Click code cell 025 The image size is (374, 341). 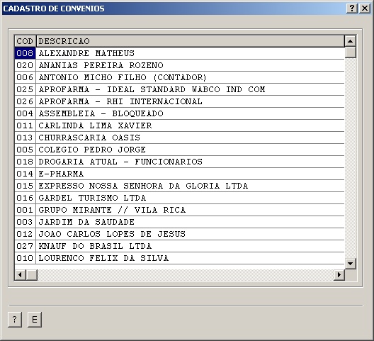click(25, 89)
